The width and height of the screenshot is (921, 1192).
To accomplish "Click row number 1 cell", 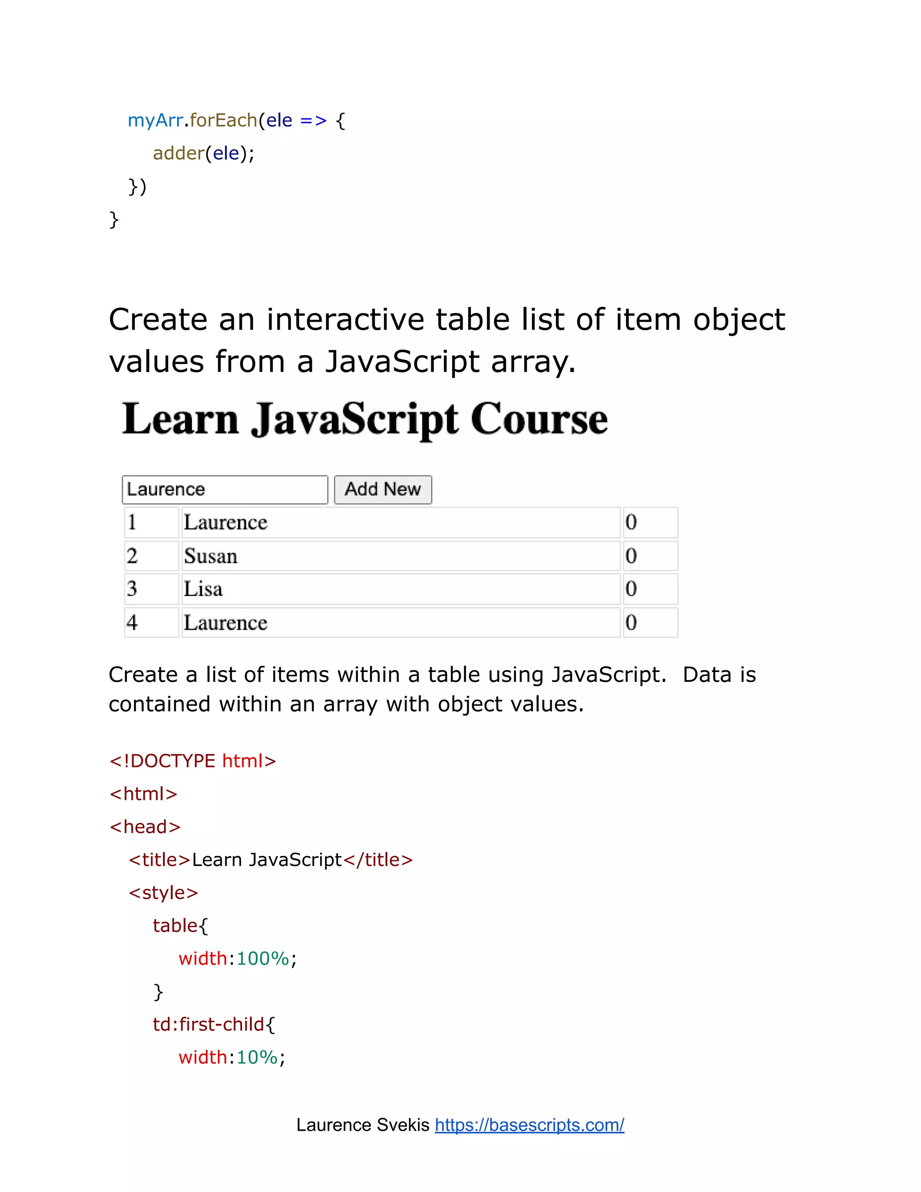I will pyautogui.click(x=152, y=522).
